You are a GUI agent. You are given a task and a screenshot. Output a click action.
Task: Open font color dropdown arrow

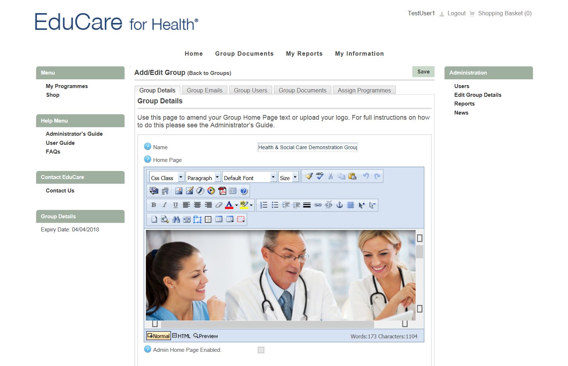pyautogui.click(x=236, y=205)
